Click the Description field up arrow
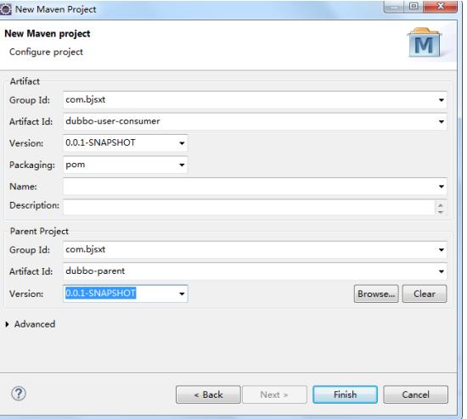The width and height of the screenshot is (467, 419). [x=441, y=204]
